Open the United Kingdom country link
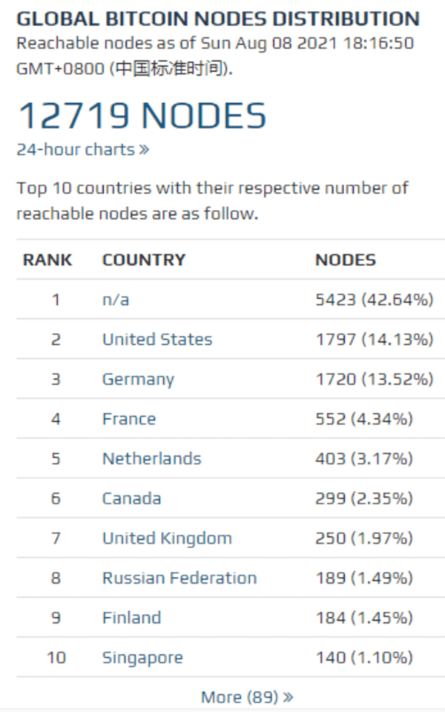Viewport: 445px width, 712px height. tap(167, 538)
